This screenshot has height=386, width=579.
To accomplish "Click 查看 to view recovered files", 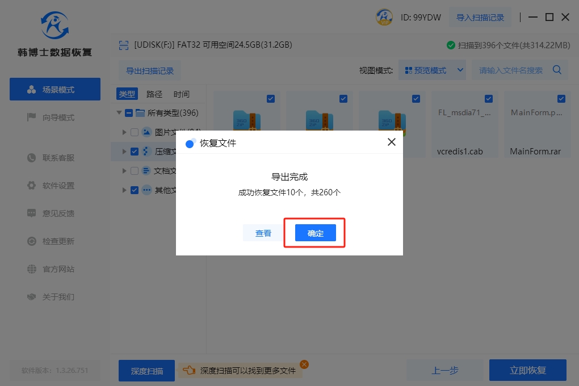I will pos(263,233).
